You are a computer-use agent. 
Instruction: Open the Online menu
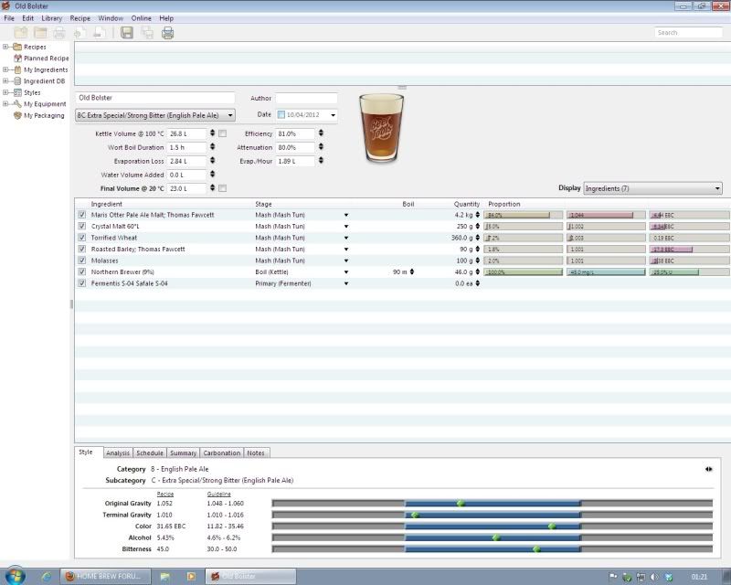[x=142, y=18]
